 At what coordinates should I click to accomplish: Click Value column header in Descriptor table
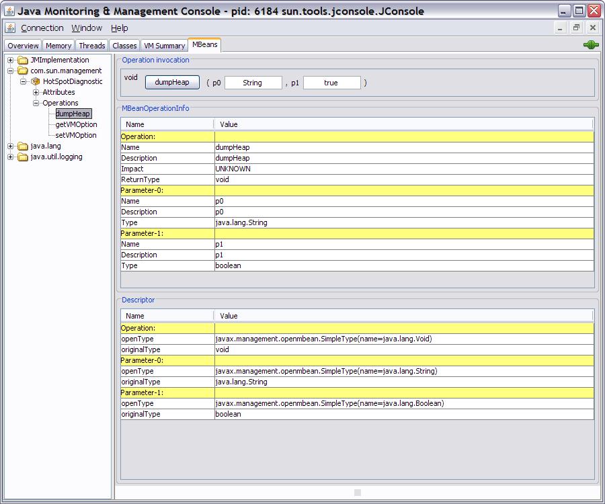403,315
